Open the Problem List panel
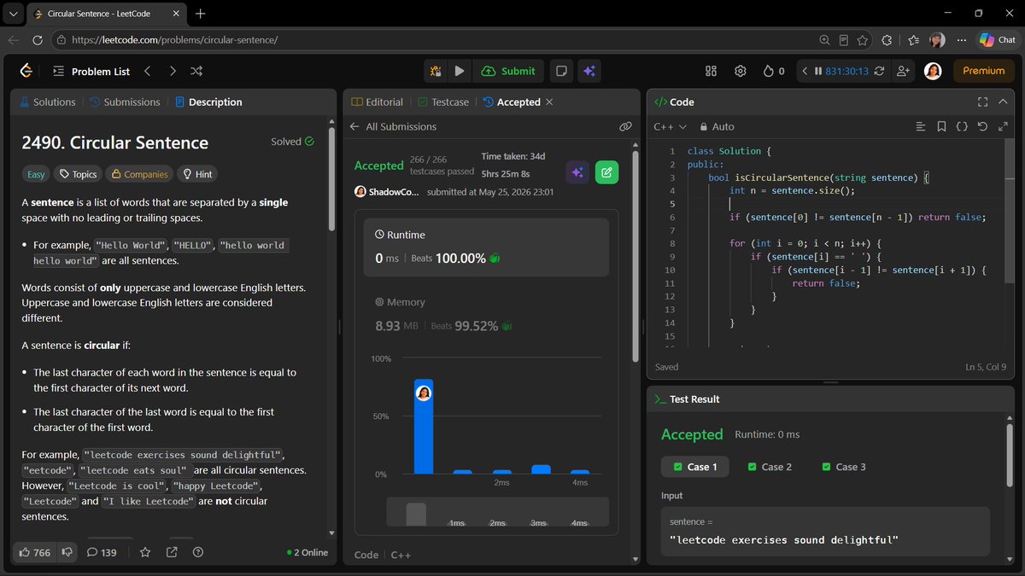Viewport: 1025px width, 576px height. (x=91, y=71)
